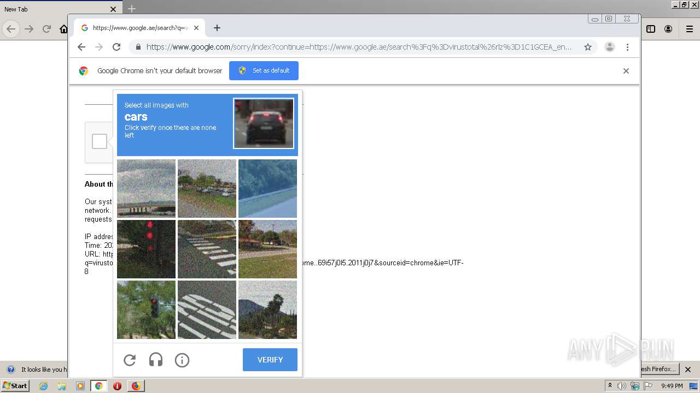The image size is (700, 393).
Task: Select the google.ae search tab
Action: tap(139, 28)
